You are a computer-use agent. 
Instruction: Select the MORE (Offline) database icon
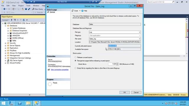(x=11, y=38)
